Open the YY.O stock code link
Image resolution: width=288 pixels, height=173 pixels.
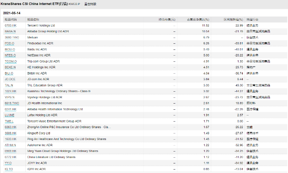pos(8,163)
